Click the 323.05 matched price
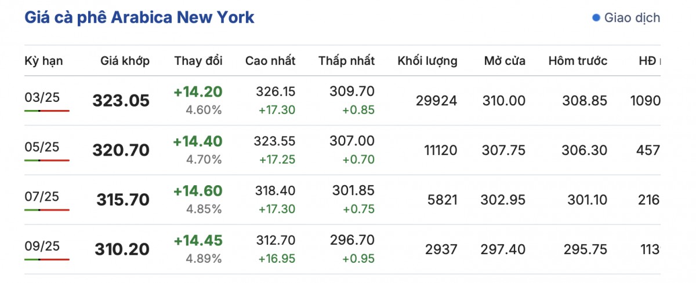Viewport: 696px width, 283px height. pos(121,101)
